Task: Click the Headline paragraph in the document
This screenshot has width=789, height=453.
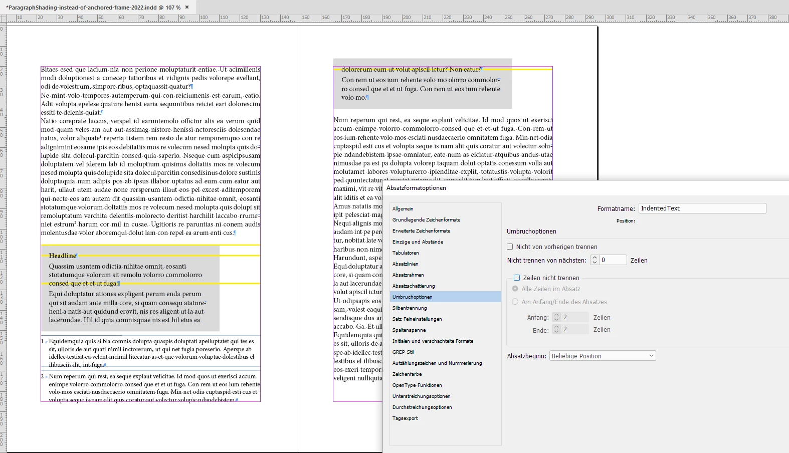Action: 64,256
